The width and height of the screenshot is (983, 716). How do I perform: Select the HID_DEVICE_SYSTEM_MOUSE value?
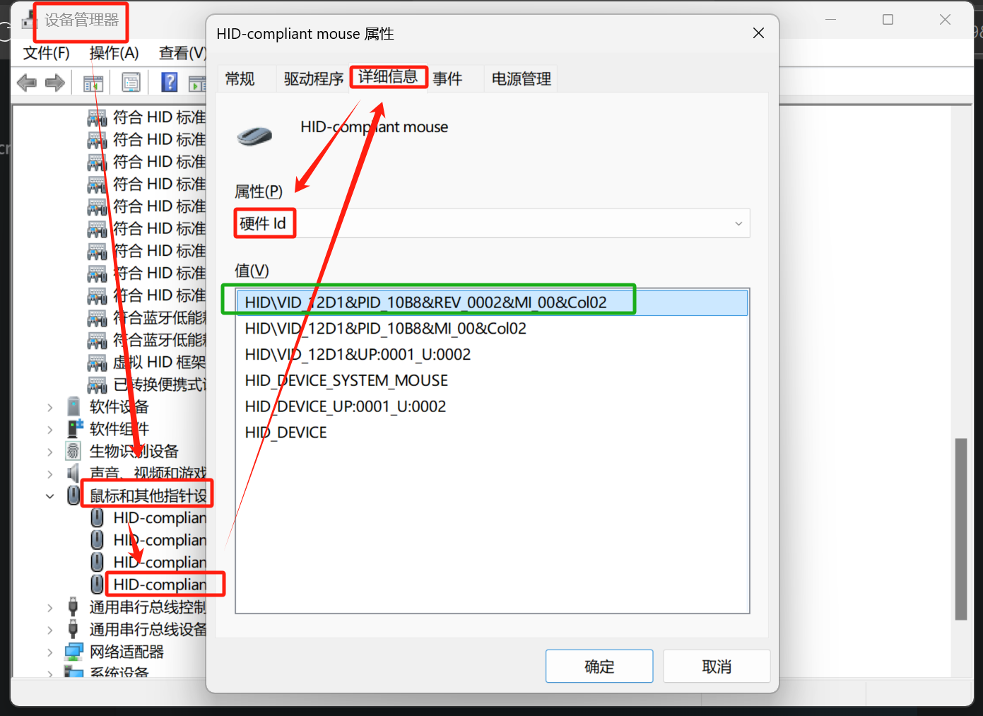pyautogui.click(x=346, y=381)
